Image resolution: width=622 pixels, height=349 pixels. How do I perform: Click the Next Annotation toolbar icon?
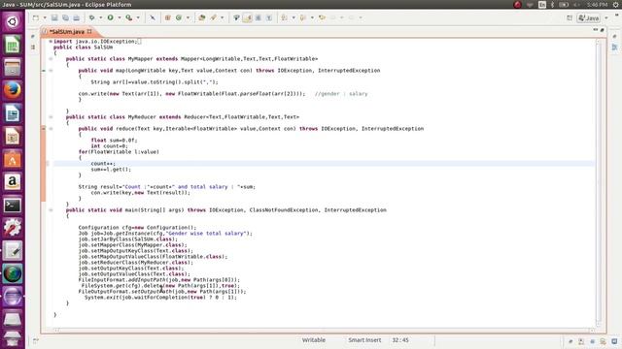click(x=284, y=17)
